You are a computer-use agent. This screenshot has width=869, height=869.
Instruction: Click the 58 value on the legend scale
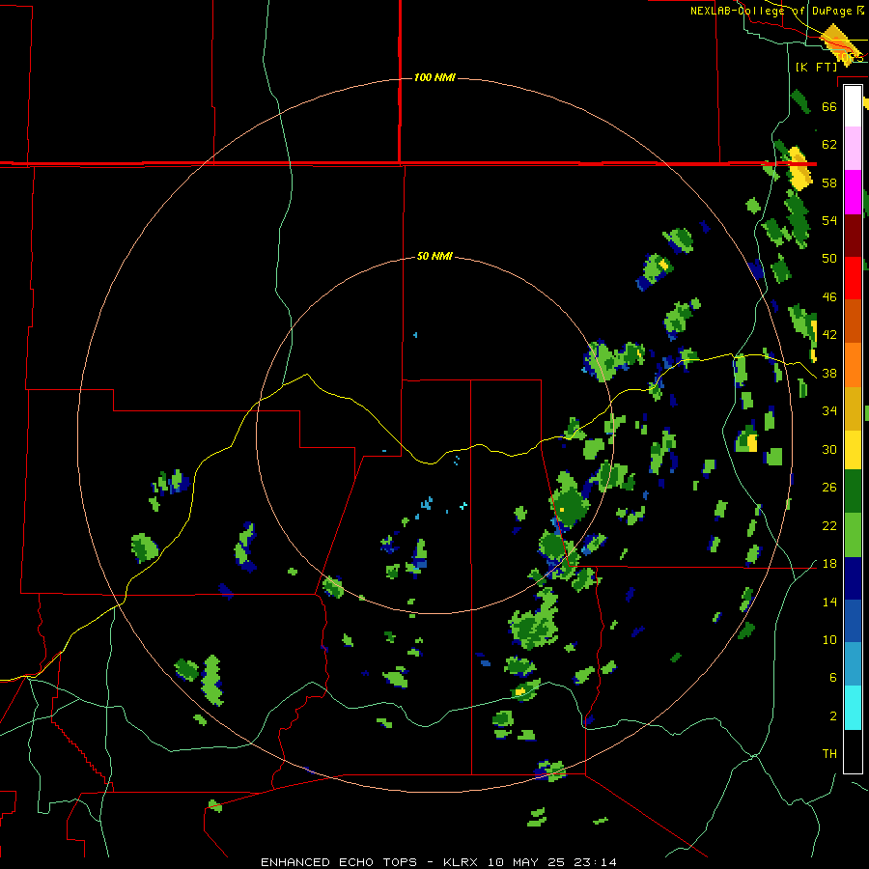(829, 182)
